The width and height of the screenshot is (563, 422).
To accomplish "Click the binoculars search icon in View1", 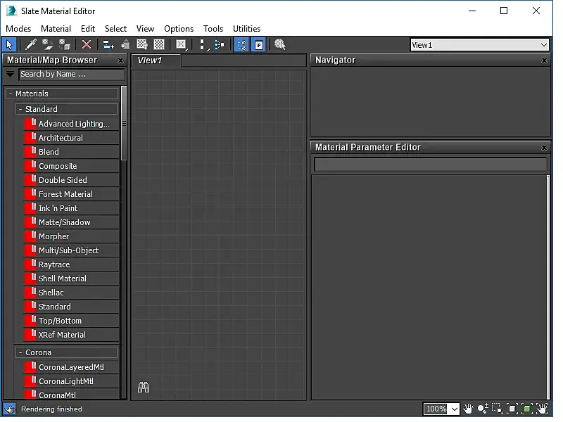I will point(144,387).
